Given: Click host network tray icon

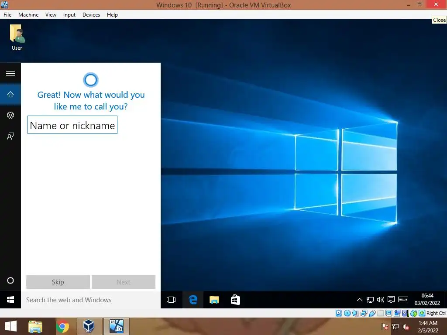Looking at the screenshot, I should 395,326.
